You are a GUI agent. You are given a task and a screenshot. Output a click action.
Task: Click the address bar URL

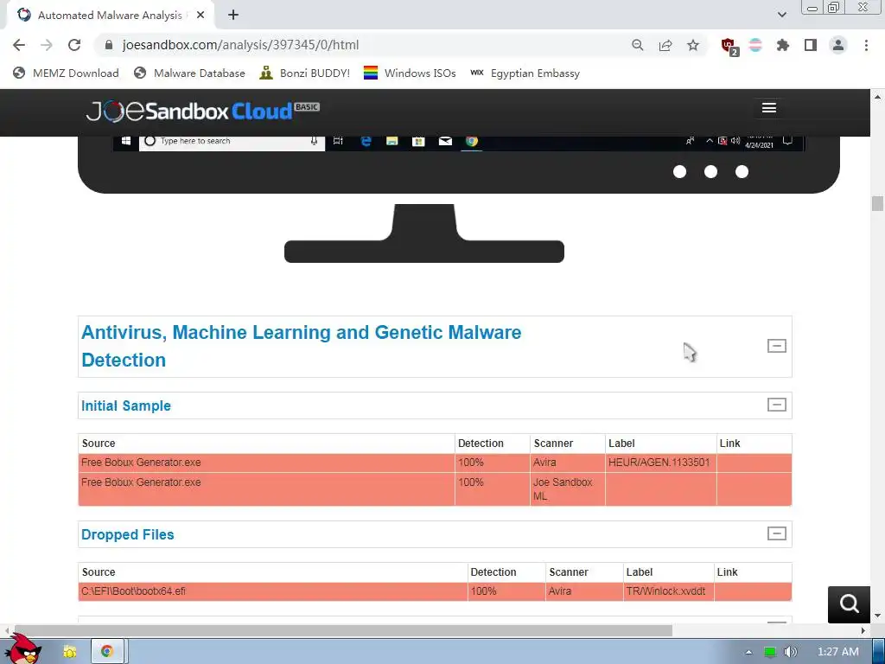(x=240, y=45)
